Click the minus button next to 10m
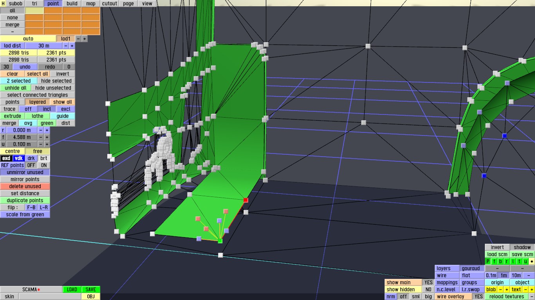Image resolution: width=535 pixels, height=300 pixels. click(x=528, y=275)
